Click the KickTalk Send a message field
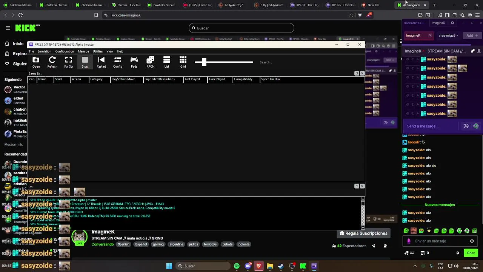Screen dimensions: 483x272 coord(432,126)
